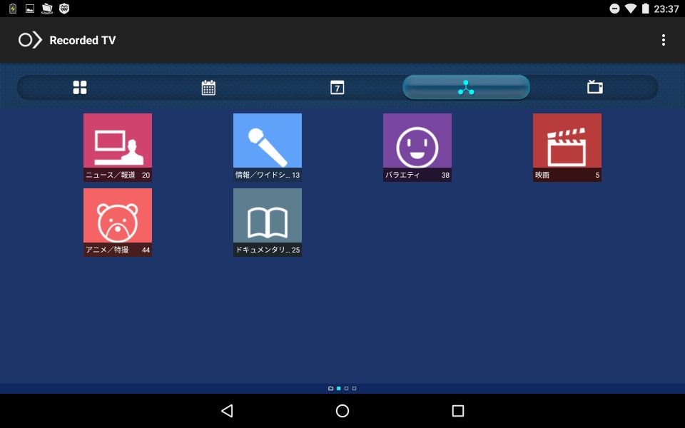Viewport: 685px width, 428px height.
Task: Tap the Android home button
Action: click(x=342, y=411)
